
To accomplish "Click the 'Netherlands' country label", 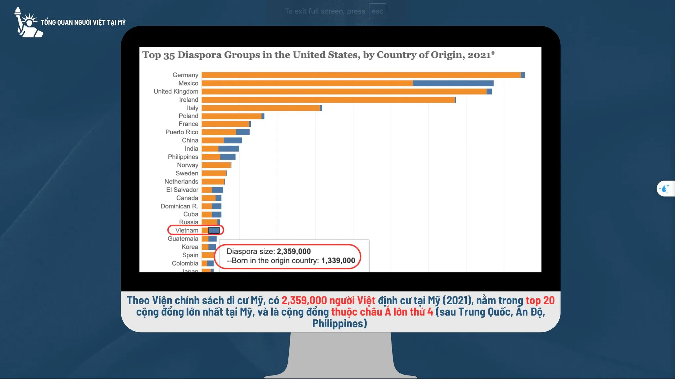I will (181, 181).
